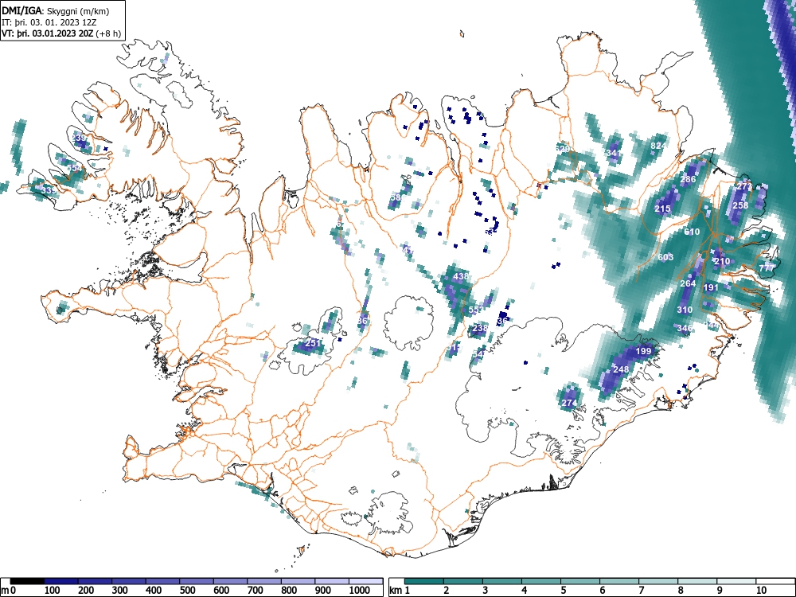
Task: Click the pale swatch between km 8 and 9
Action: 697,581
